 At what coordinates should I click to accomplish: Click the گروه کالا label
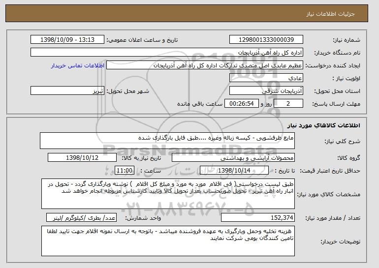pyautogui.click(x=349, y=158)
